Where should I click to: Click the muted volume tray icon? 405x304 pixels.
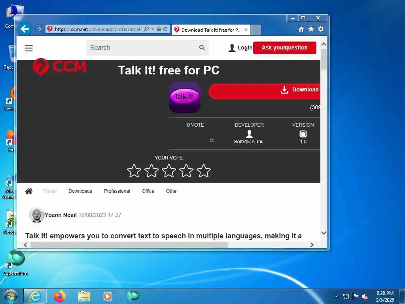(365, 296)
